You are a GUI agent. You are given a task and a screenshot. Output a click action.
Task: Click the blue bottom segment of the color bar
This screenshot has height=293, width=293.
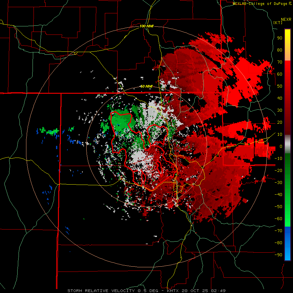pyautogui.click(x=287, y=244)
